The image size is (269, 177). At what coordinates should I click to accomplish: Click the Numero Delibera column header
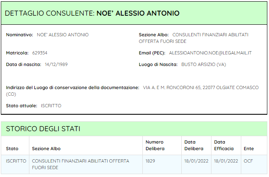pyautogui.click(x=155, y=145)
